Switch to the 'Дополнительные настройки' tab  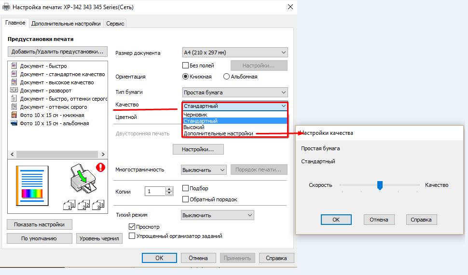pos(66,24)
